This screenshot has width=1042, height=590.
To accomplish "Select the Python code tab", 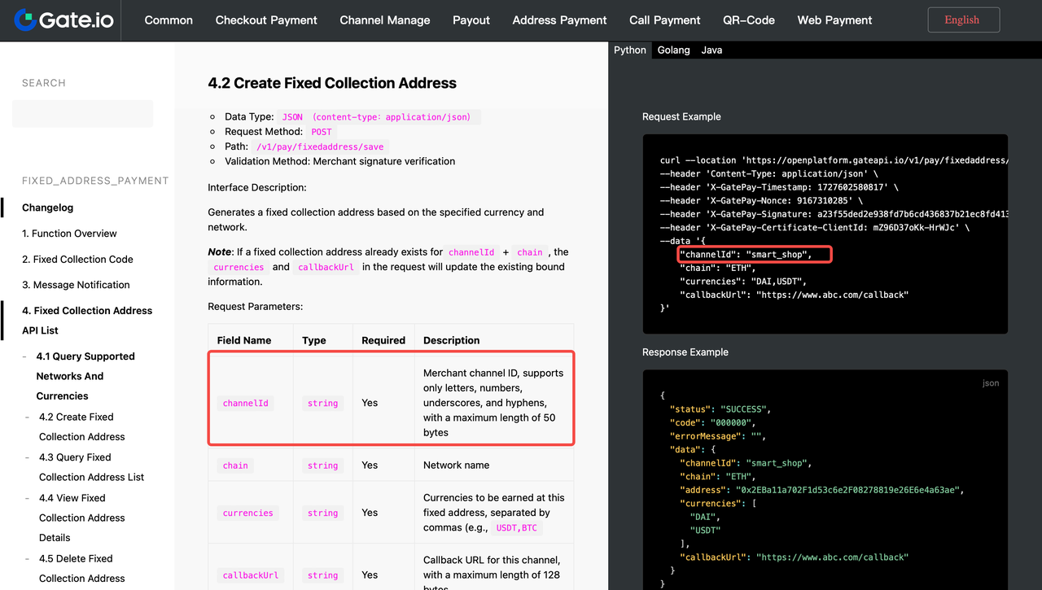I will [629, 50].
